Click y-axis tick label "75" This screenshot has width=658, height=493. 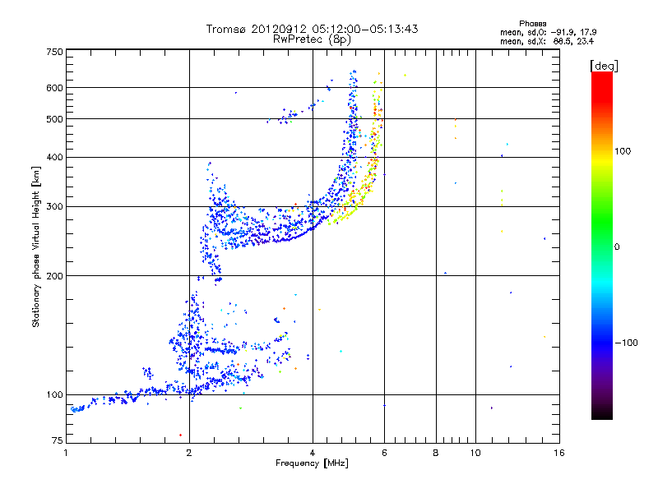tap(58, 440)
